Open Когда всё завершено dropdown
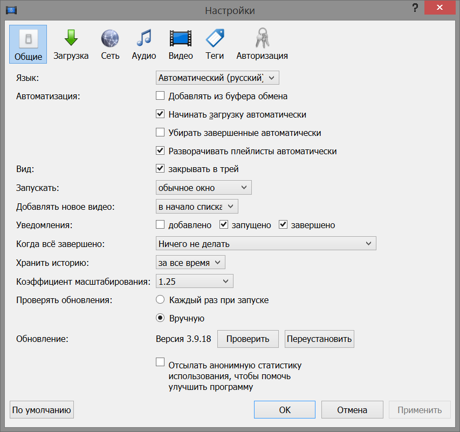The image size is (460, 432). [x=265, y=244]
